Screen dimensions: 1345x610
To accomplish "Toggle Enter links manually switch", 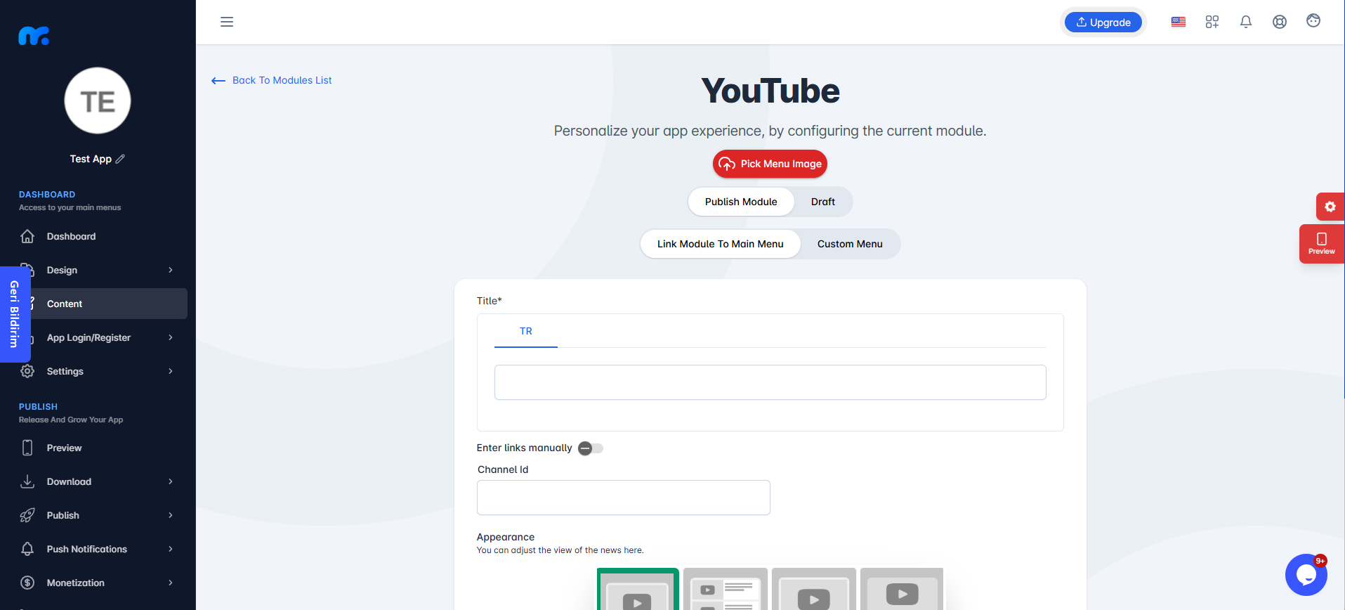I will [590, 448].
